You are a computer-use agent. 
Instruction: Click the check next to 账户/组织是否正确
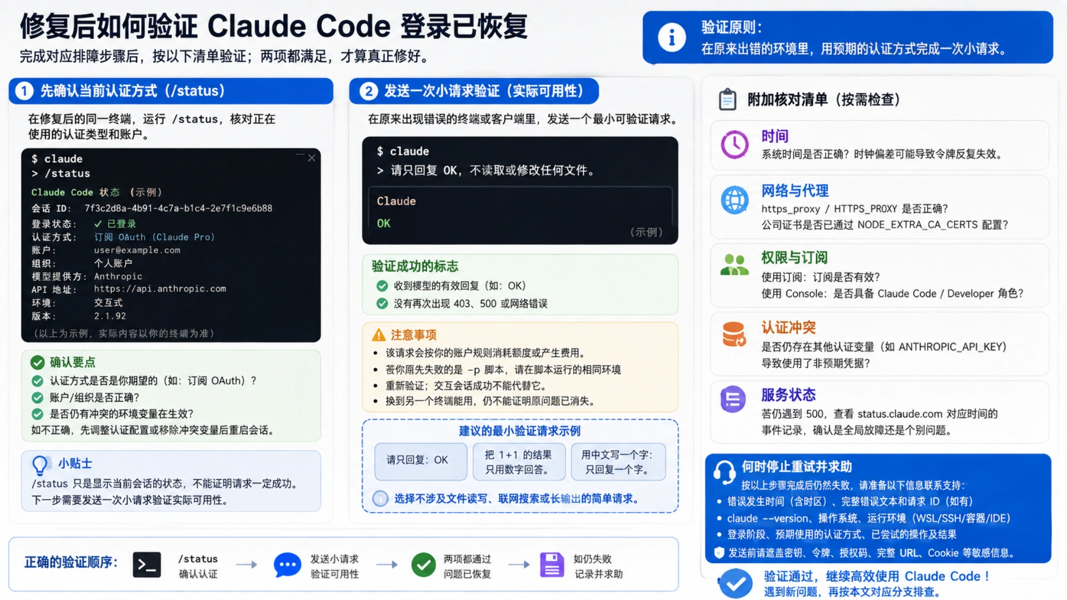tap(37, 397)
